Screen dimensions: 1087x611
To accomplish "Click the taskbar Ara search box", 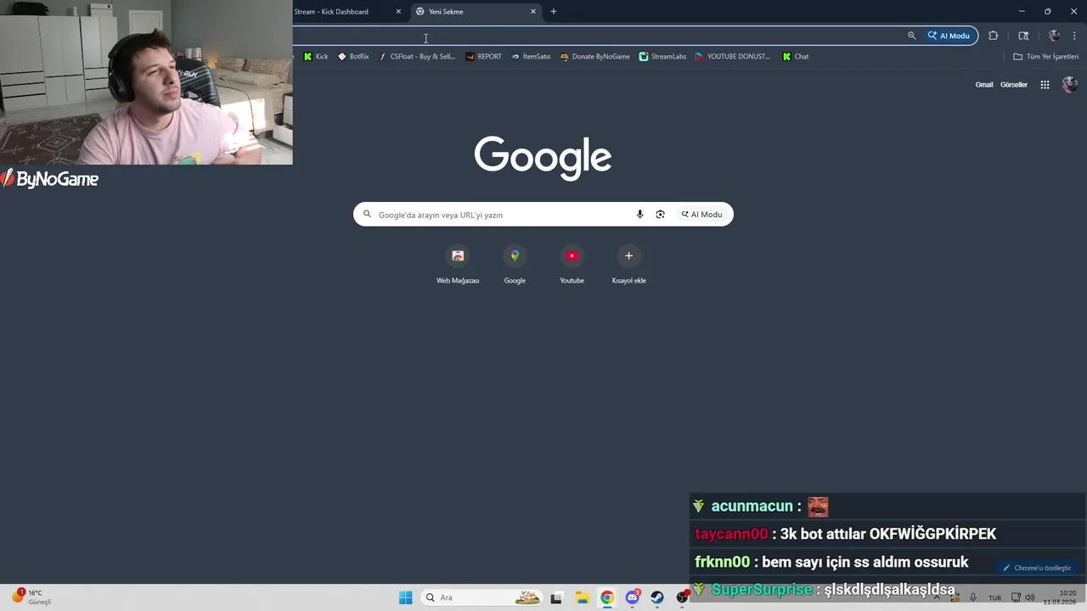I will pyautogui.click(x=482, y=597).
